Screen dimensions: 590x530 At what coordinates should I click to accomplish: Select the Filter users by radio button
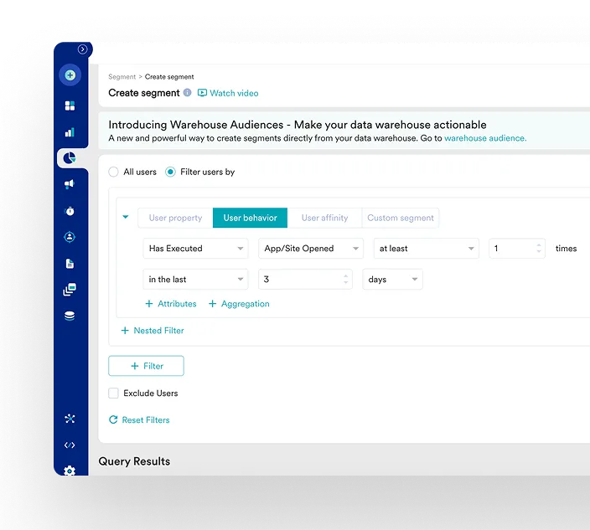click(x=170, y=172)
